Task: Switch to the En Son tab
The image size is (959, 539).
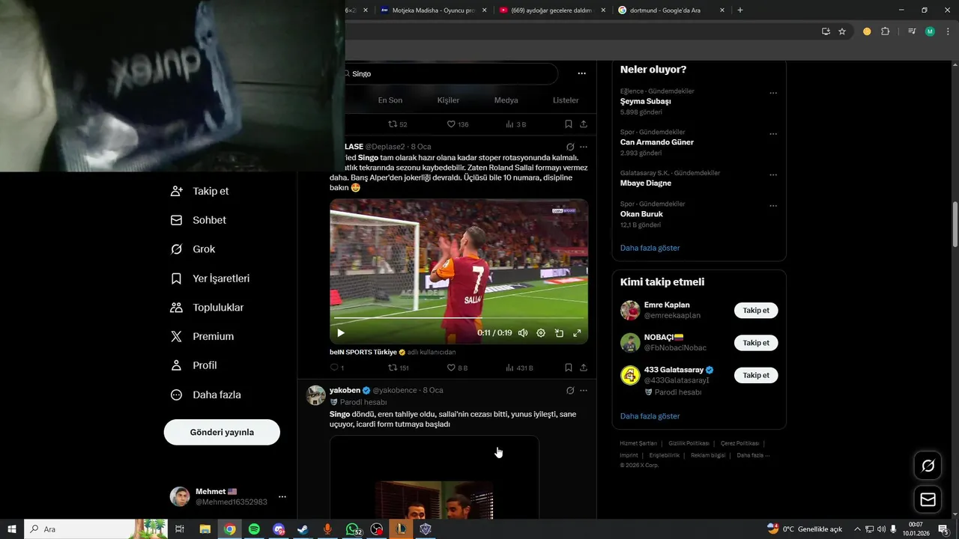Action: (390, 100)
